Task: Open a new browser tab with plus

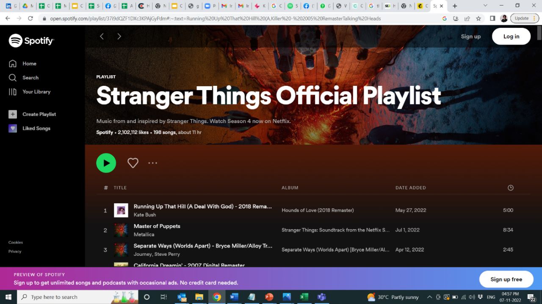Action: [455, 6]
